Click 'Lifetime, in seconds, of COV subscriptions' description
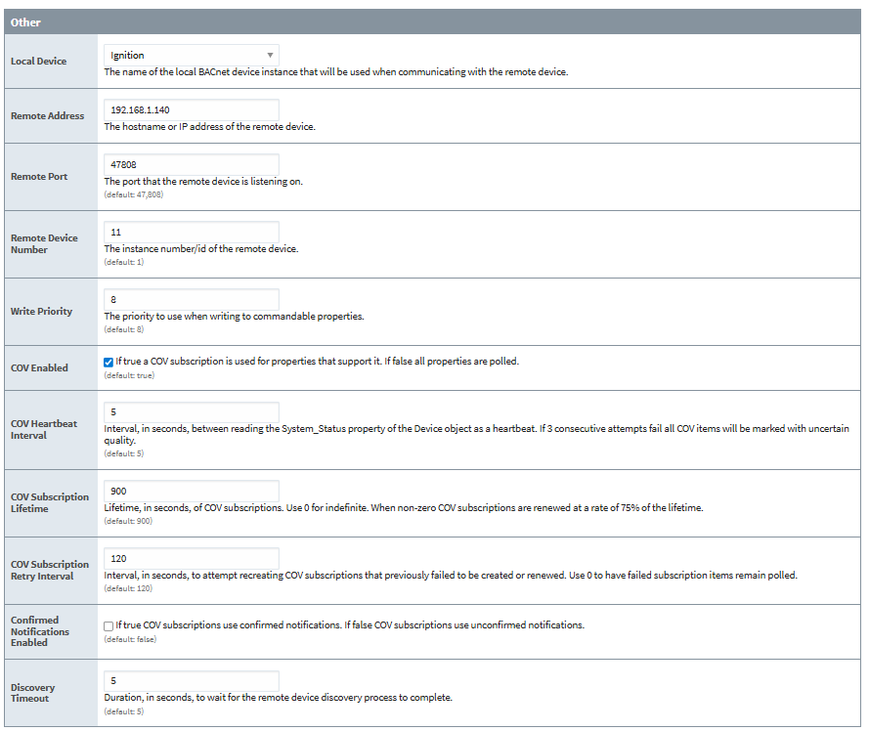870x731 pixels. 404,507
